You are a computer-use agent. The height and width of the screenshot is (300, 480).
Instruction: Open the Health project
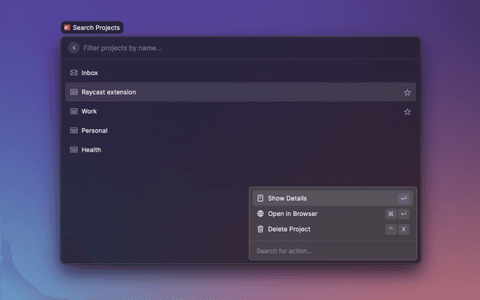(x=225, y=150)
